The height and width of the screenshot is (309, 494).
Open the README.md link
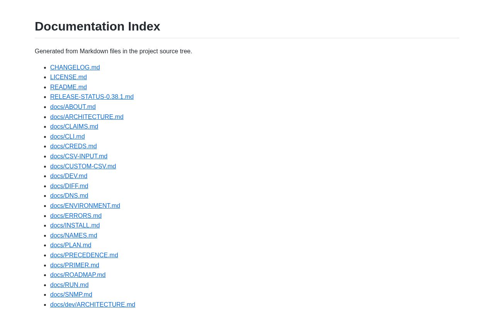[x=68, y=87]
